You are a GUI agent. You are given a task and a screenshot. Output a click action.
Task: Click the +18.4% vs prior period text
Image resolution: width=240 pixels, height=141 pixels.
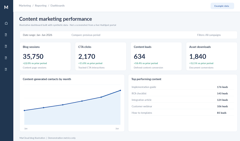point(146,63)
